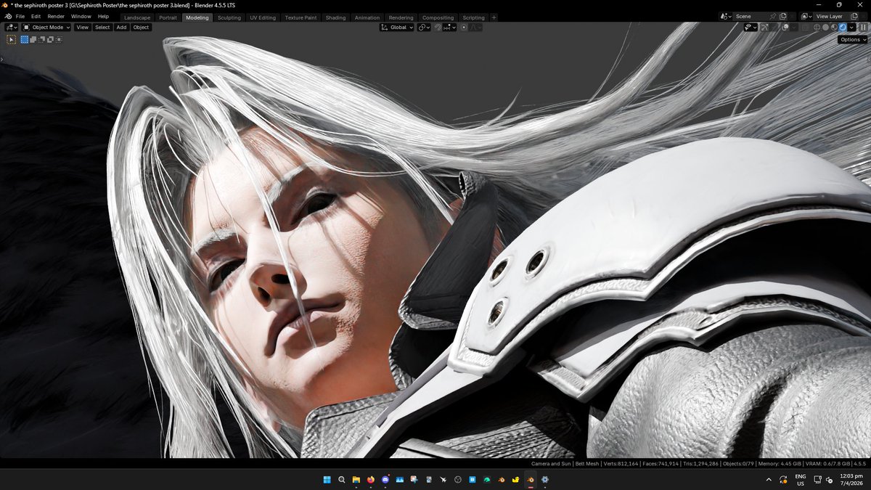Click the active Blender taskbar icon

[x=531, y=480]
